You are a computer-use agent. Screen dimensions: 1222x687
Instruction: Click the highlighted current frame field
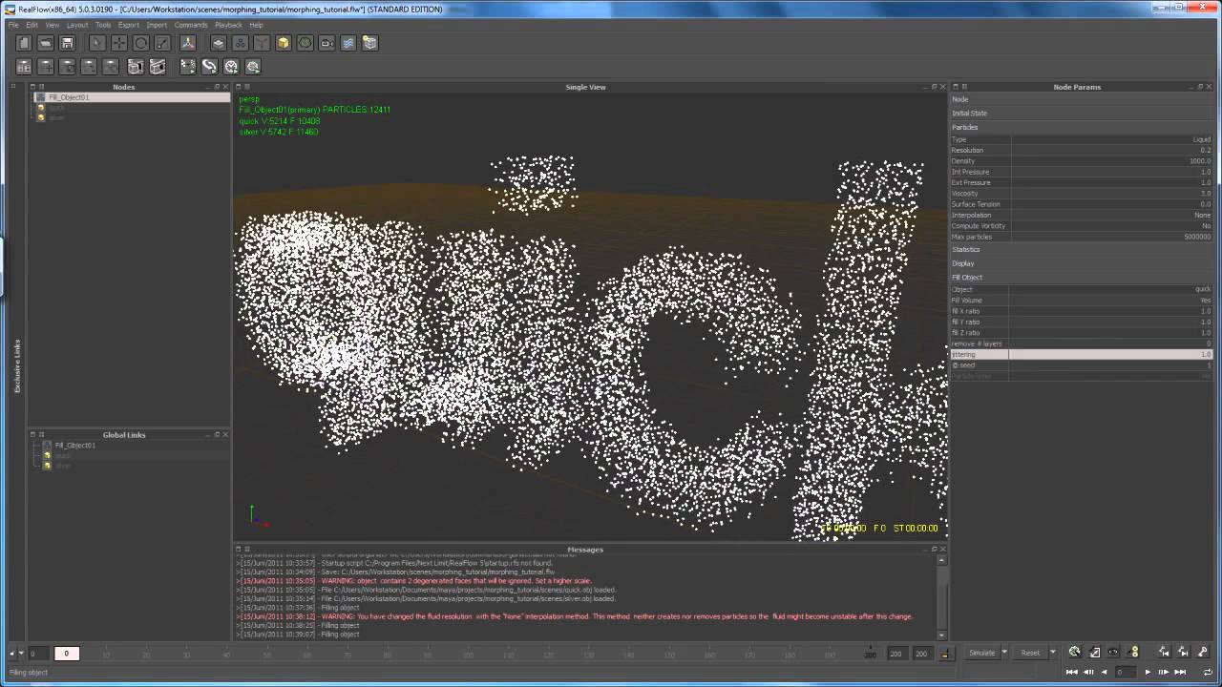(67, 654)
